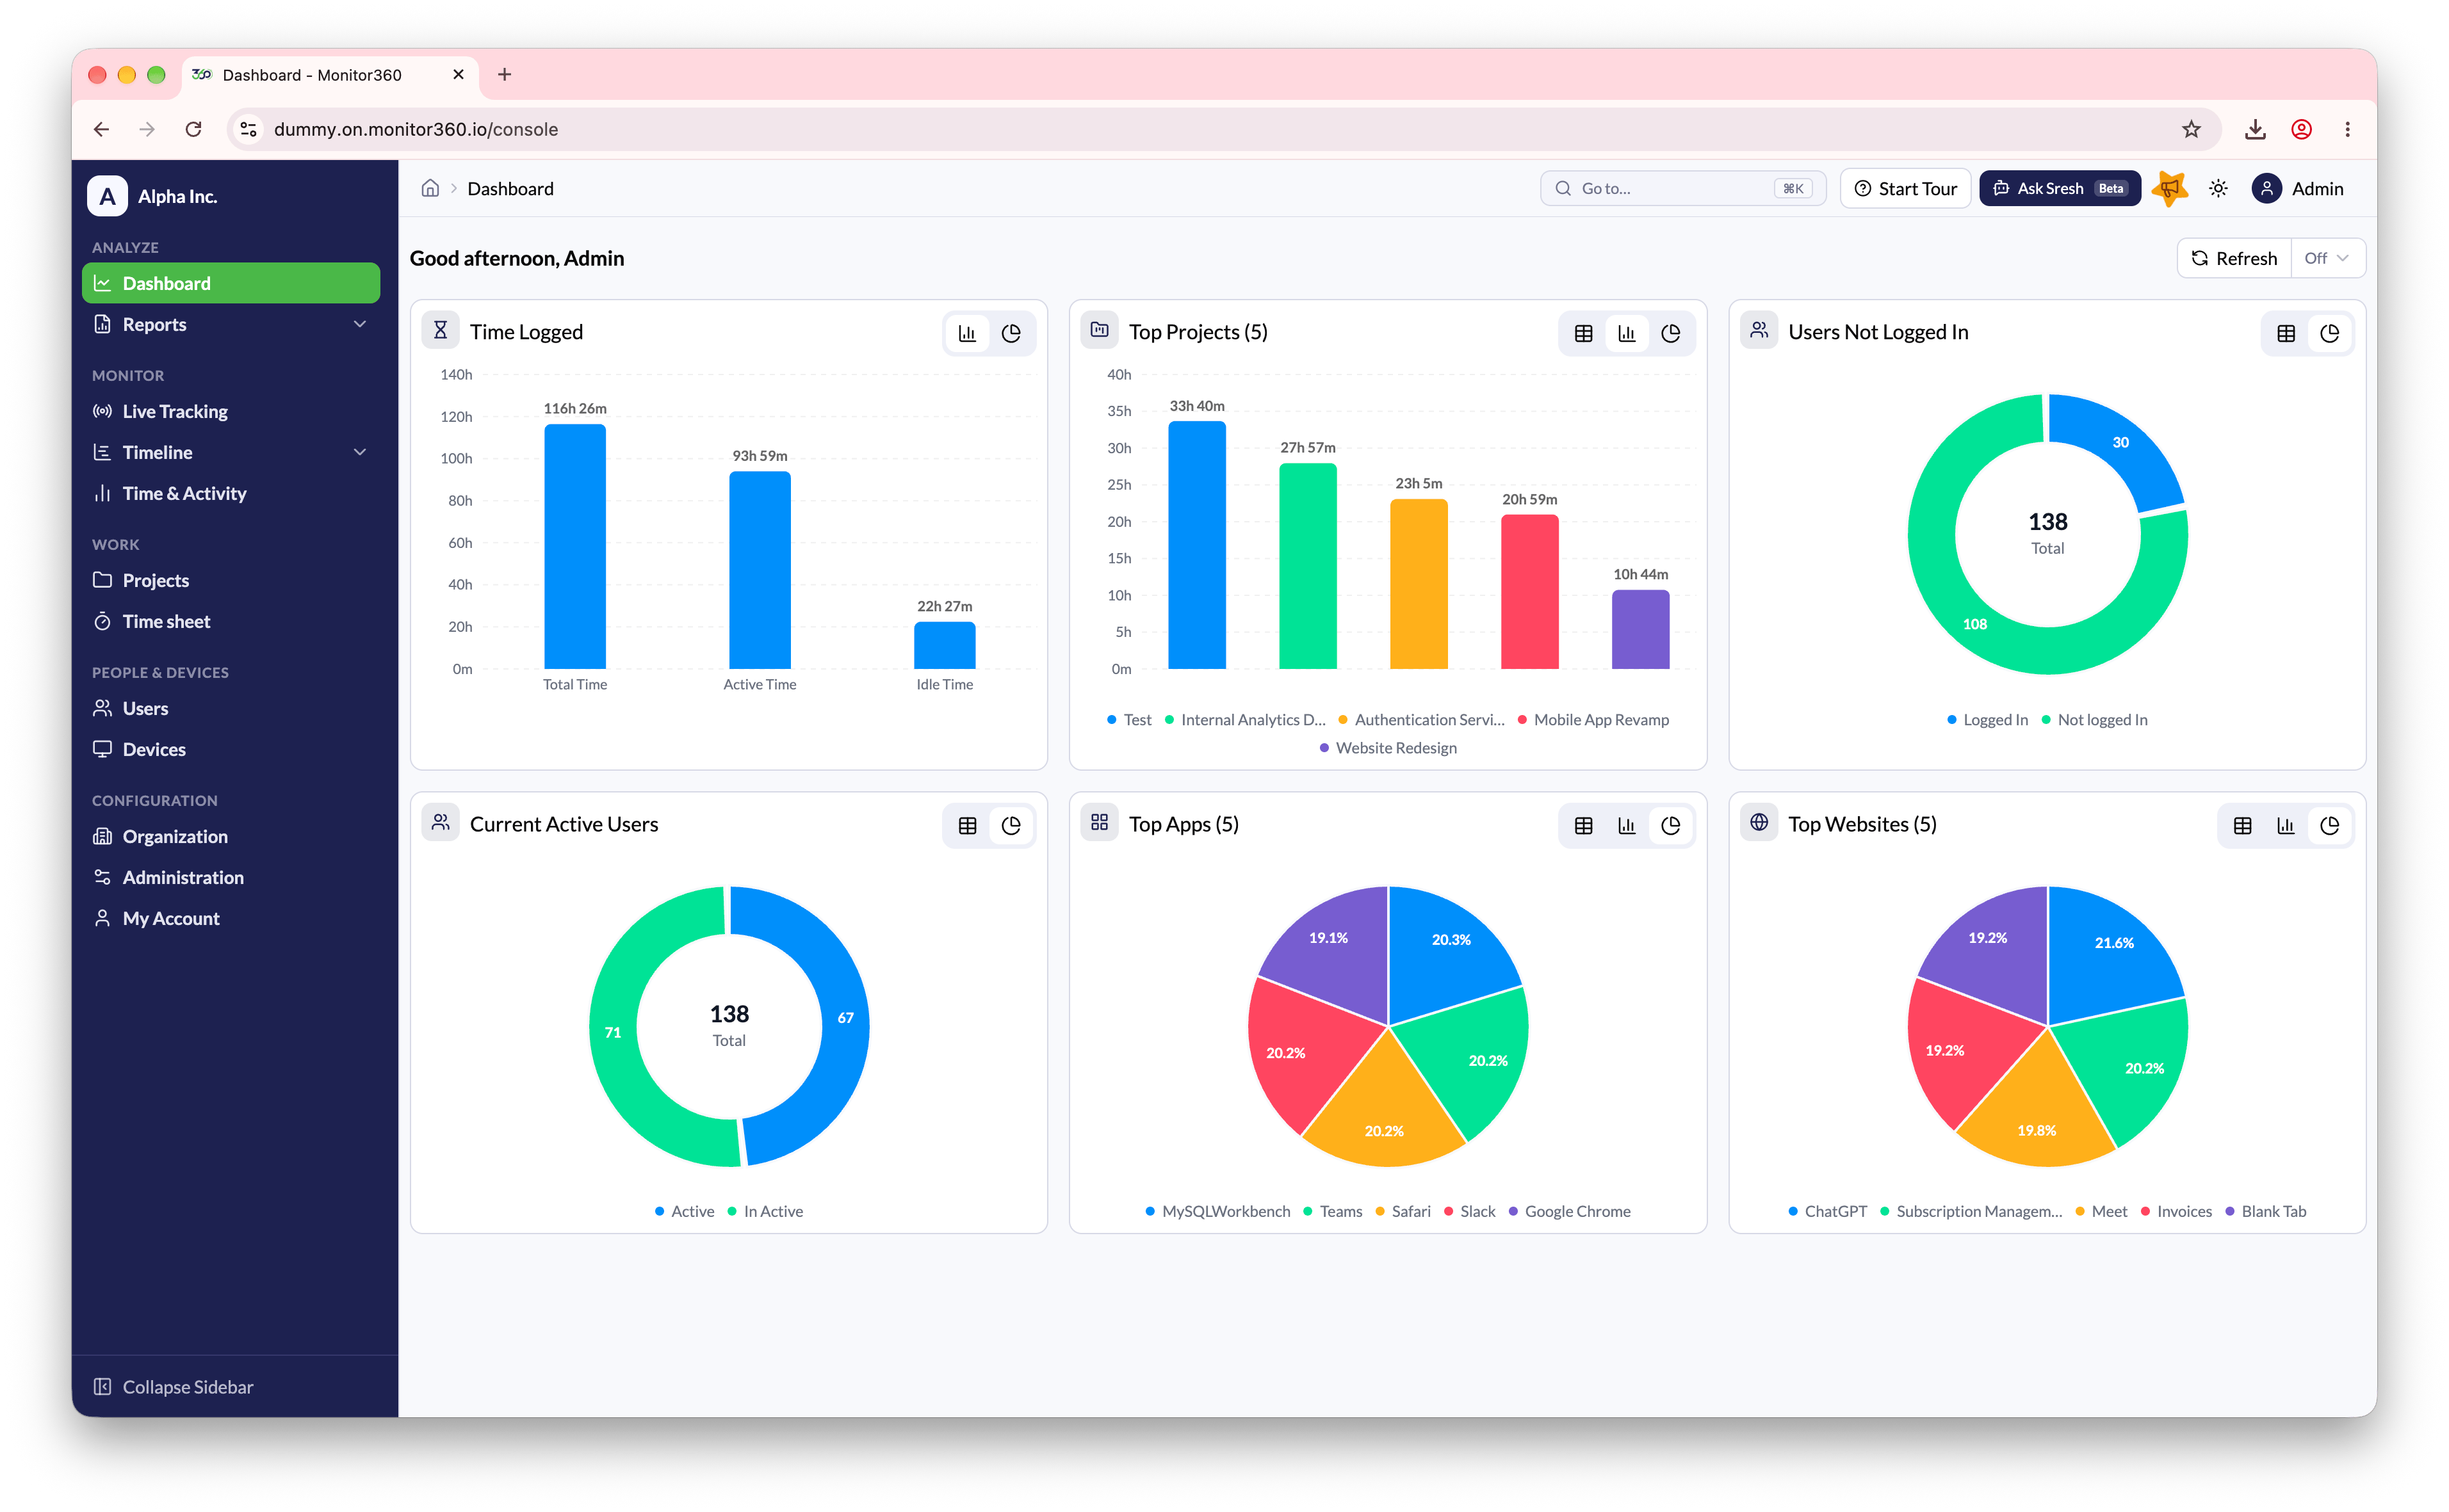
Task: Select Top Websites bar chart icon
Action: (2286, 825)
